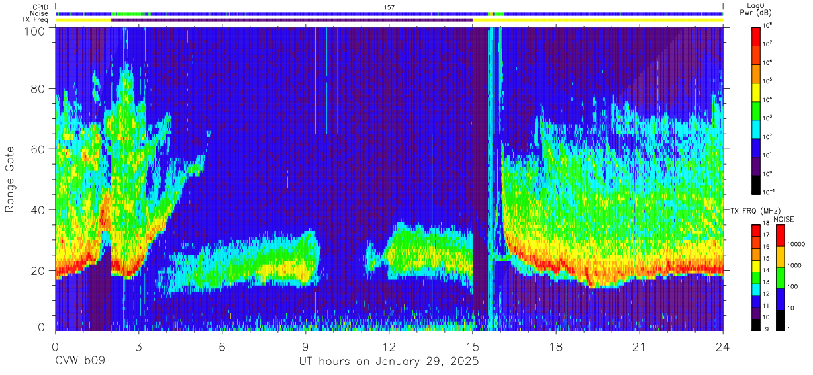The image size is (813, 375).
Task: Click the 24 hour tick on the time axis
Action: 723,347
